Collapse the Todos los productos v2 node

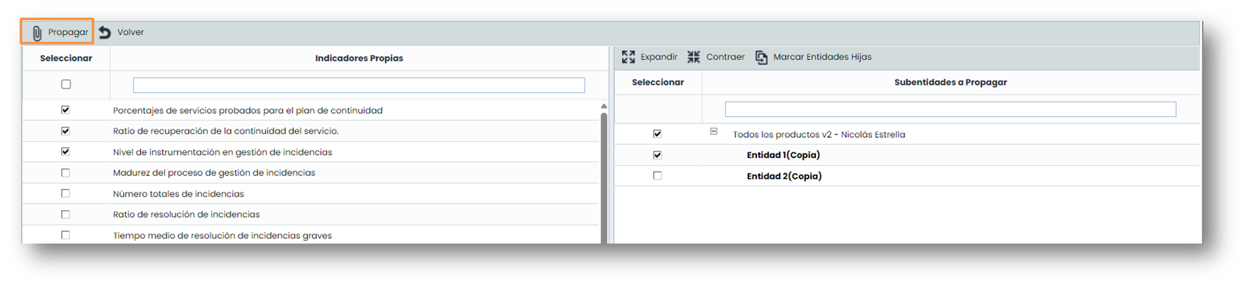(714, 131)
